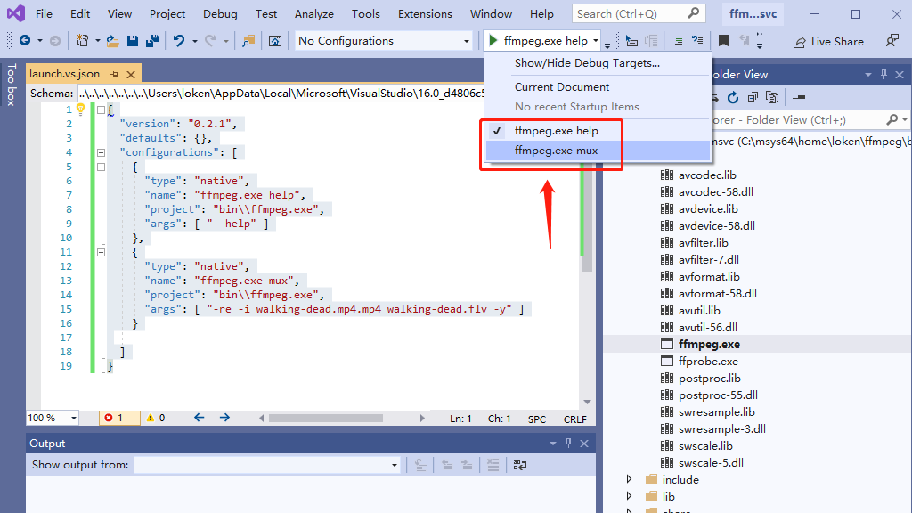Screen dimensions: 912x513
Task: Open the Toolbox side tab
Action: [11, 85]
